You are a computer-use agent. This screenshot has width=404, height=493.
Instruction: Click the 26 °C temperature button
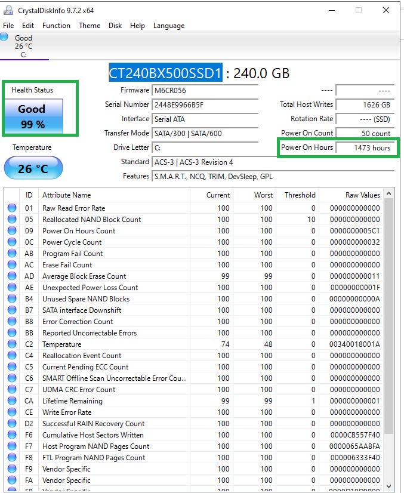[33, 168]
